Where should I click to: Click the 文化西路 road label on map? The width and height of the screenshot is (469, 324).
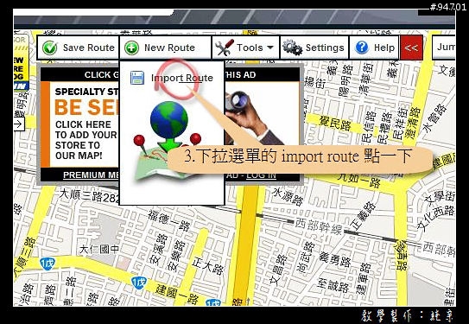[436, 218]
